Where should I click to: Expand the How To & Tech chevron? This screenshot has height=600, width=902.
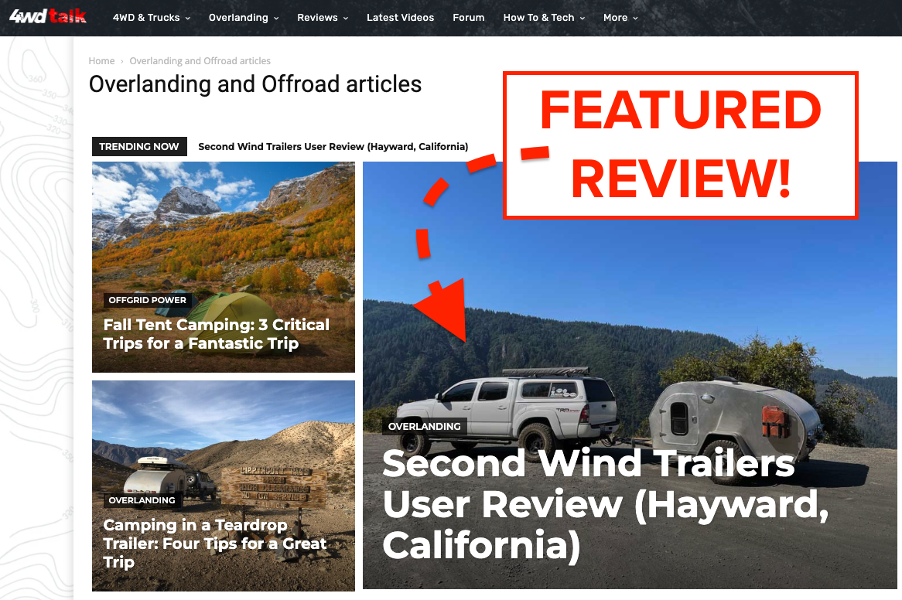[583, 19]
